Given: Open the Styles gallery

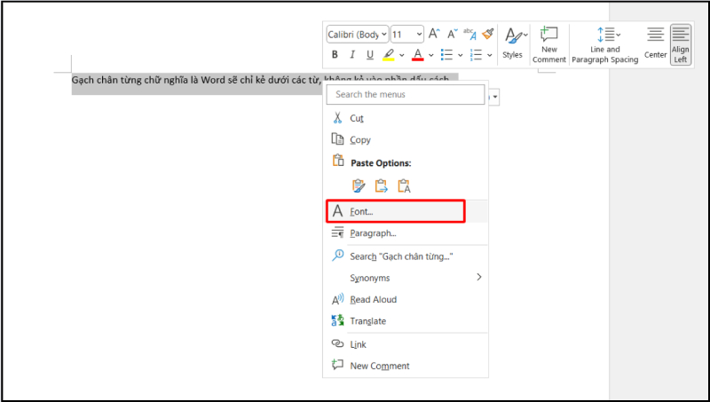Looking at the screenshot, I should click(512, 43).
